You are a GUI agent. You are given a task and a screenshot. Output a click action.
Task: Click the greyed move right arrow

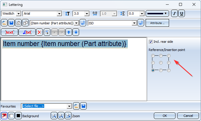click(x=62, y=32)
